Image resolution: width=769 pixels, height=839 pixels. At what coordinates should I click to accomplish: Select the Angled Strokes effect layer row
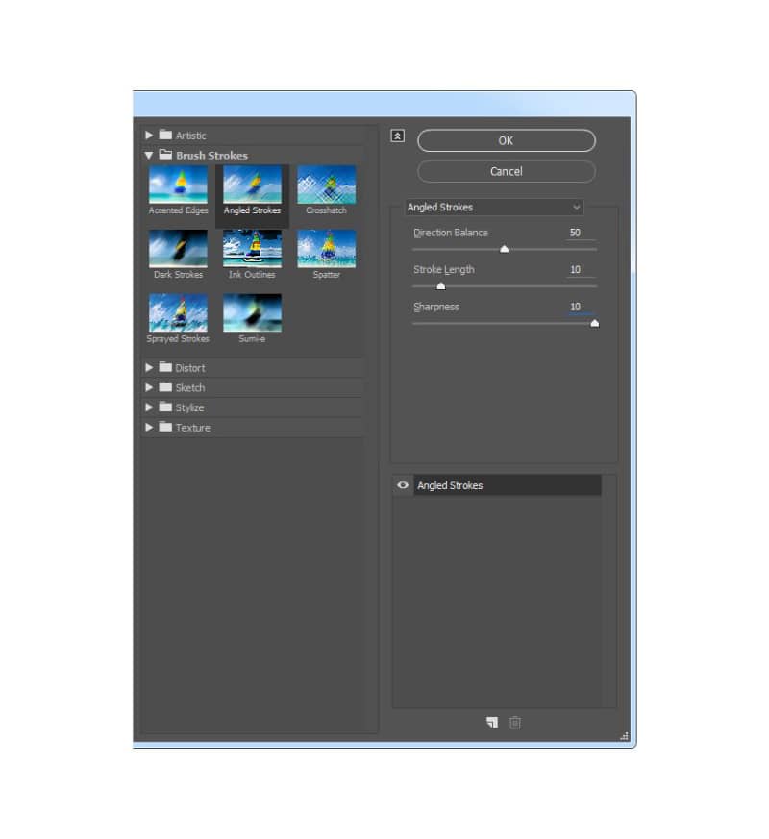pyautogui.click(x=507, y=485)
